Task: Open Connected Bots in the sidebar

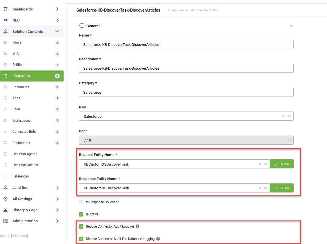Action: coord(32,132)
